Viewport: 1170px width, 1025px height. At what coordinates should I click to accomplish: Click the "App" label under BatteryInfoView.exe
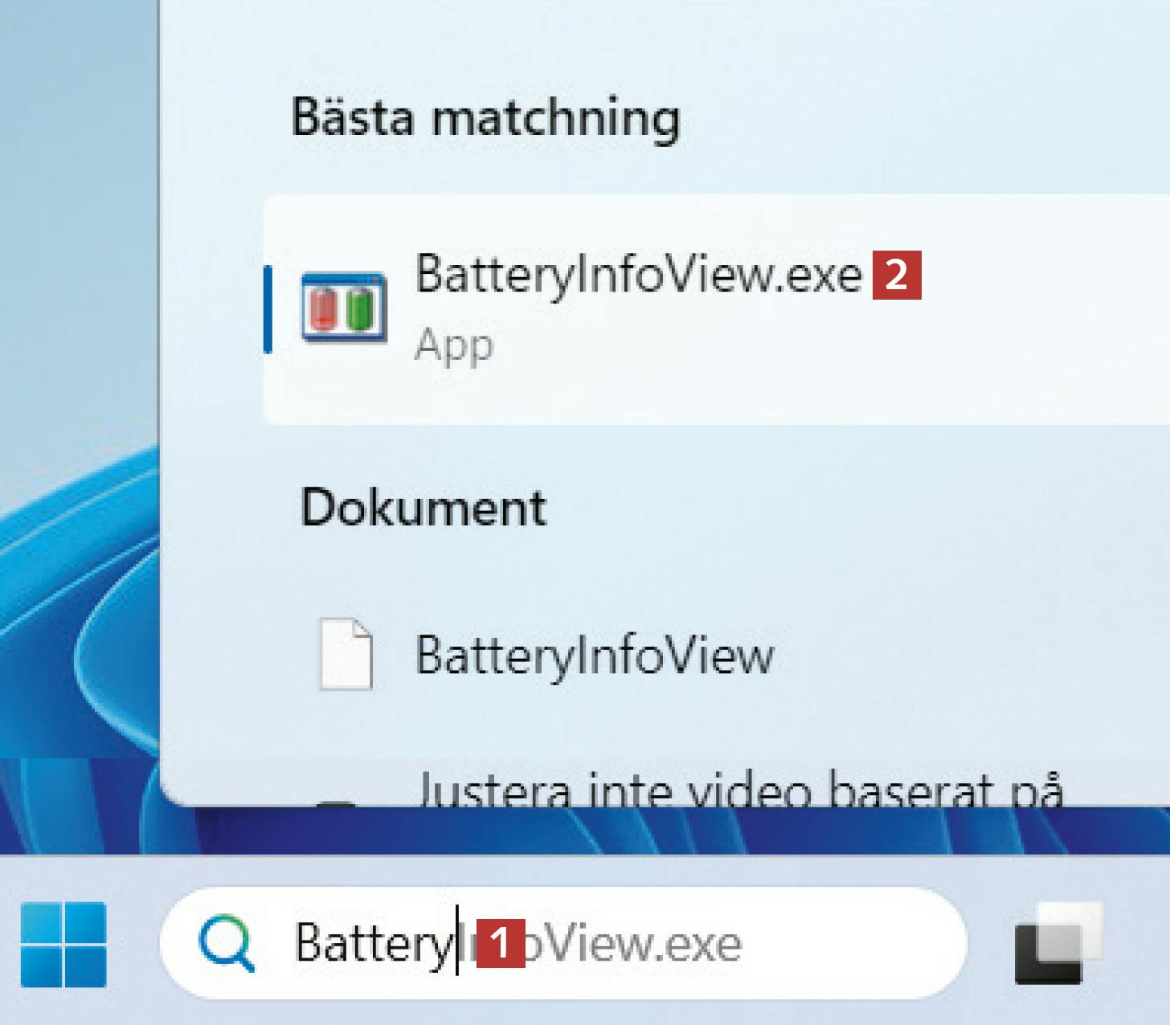pos(454,346)
